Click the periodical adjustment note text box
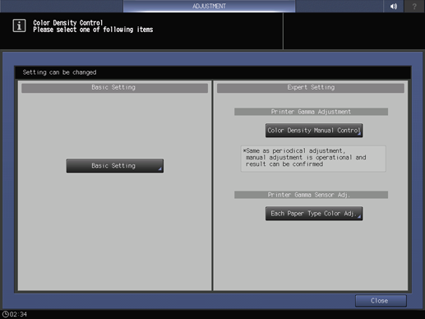425x319 pixels. pos(313,158)
